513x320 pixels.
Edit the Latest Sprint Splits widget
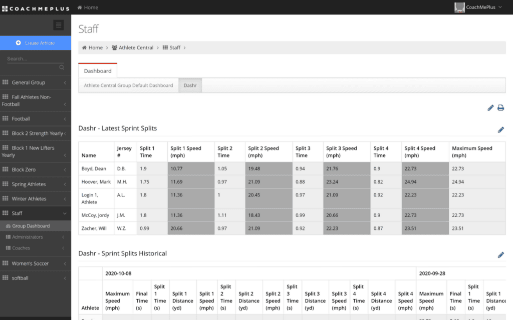[501, 130]
